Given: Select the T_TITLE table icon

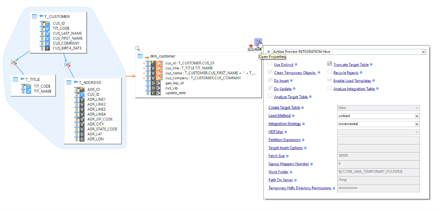Looking at the screenshot, I should click(x=16, y=80).
